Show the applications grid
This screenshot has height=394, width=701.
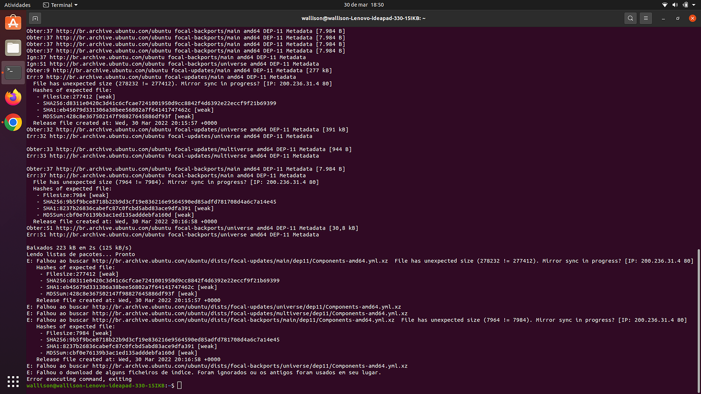[13, 381]
